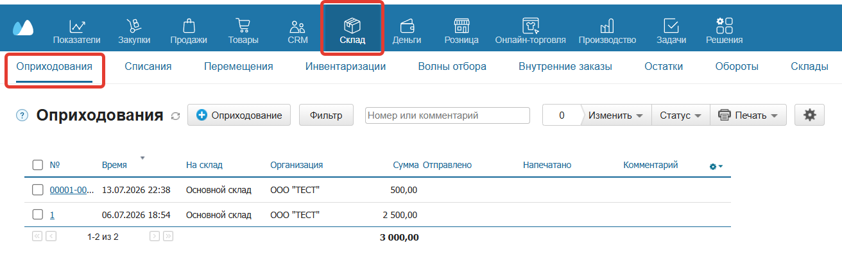Expand the Изменить dropdown
This screenshot has height=254, width=842.
pos(616,115)
